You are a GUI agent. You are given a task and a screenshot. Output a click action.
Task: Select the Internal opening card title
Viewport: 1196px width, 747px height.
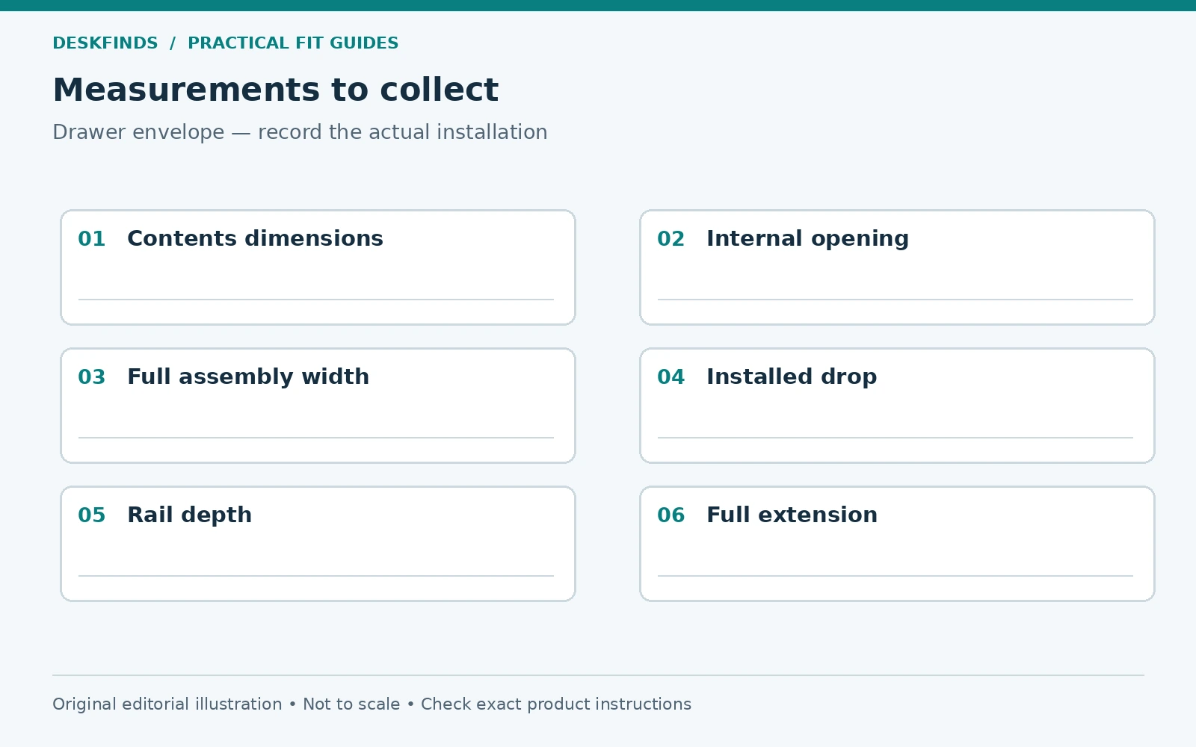coord(807,239)
